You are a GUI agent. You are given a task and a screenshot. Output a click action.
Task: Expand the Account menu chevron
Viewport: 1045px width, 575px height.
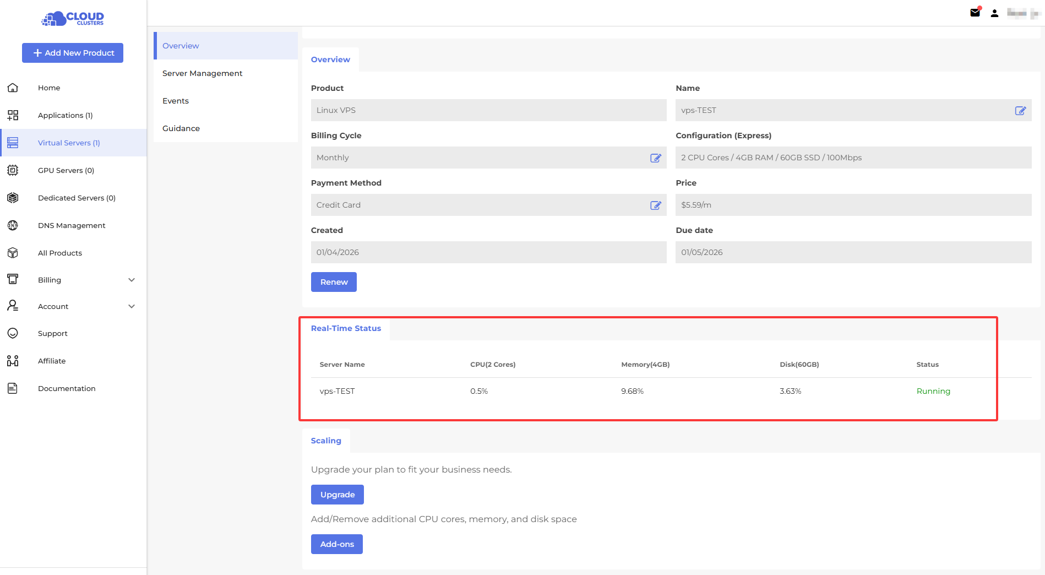(x=132, y=306)
